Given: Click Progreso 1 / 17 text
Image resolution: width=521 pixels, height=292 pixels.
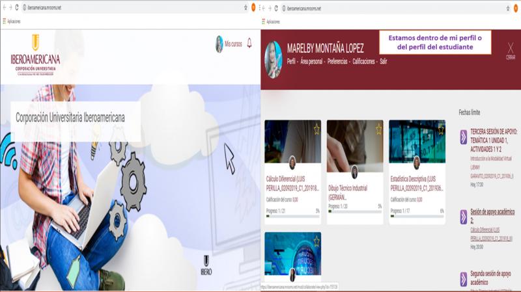Looking at the screenshot, I should pos(400,211).
